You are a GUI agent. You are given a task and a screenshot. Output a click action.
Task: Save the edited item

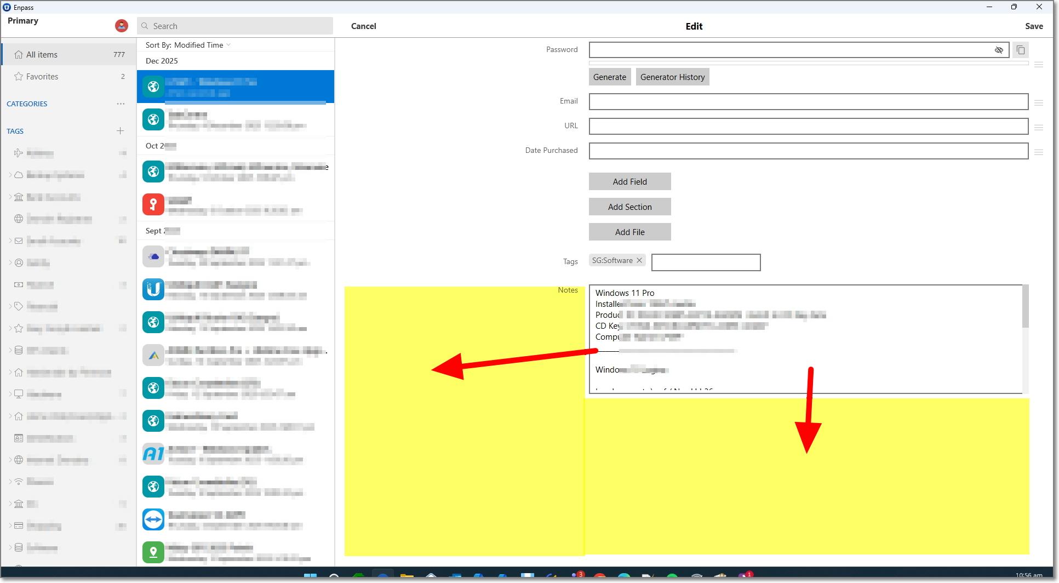pyautogui.click(x=1033, y=26)
